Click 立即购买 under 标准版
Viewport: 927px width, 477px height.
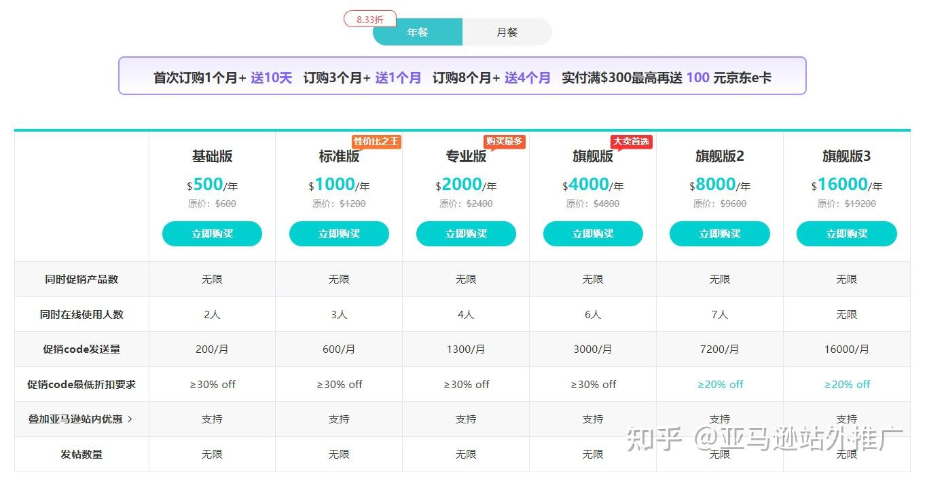coord(339,233)
